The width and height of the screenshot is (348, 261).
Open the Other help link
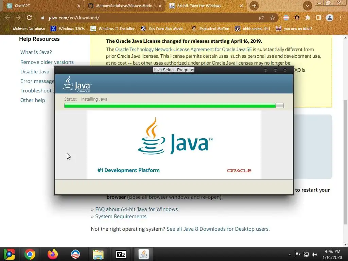tap(33, 100)
